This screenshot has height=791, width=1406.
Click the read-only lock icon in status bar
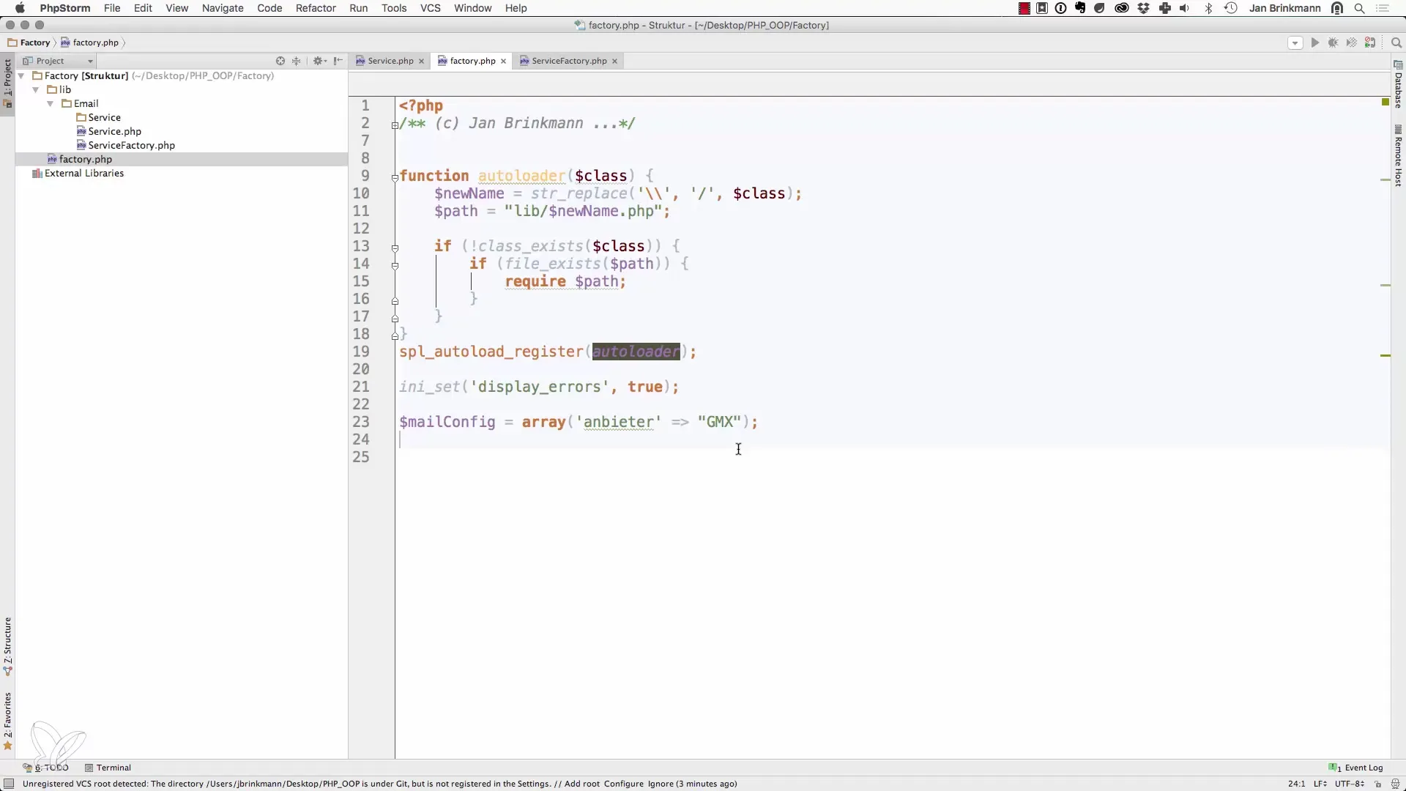(1377, 784)
